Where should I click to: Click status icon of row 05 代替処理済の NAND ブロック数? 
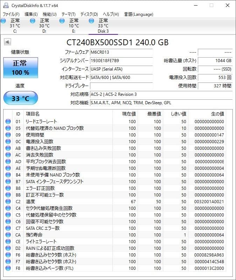point(8,128)
